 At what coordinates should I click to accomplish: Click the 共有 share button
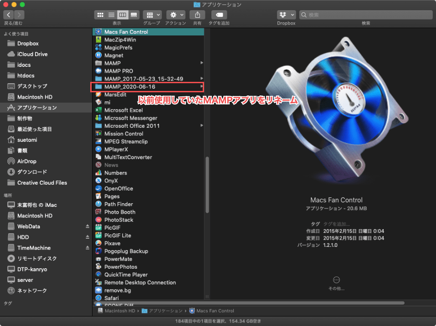pyautogui.click(x=197, y=15)
